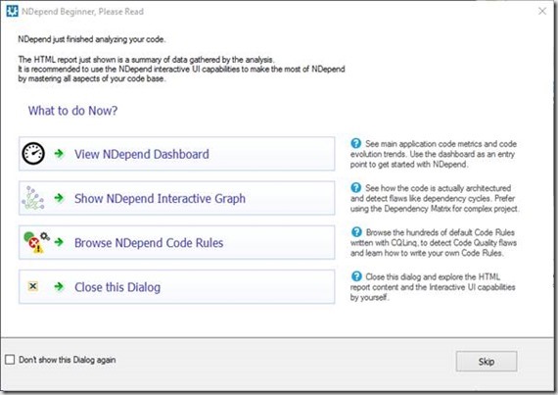Click green arrow next to Browse Code Rules
This screenshot has height=395, width=558.
59,242
